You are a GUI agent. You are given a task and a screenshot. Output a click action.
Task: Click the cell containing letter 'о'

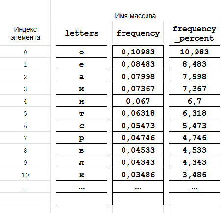tap(81, 52)
